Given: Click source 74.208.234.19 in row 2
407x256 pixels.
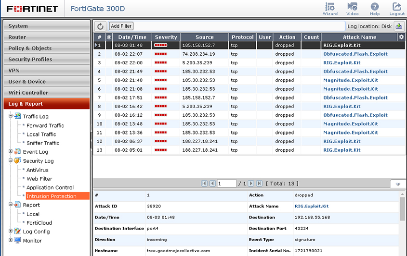Looking at the screenshot, I should 198,54.
